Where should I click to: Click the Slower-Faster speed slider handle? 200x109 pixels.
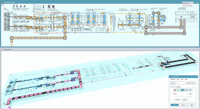coord(191,97)
